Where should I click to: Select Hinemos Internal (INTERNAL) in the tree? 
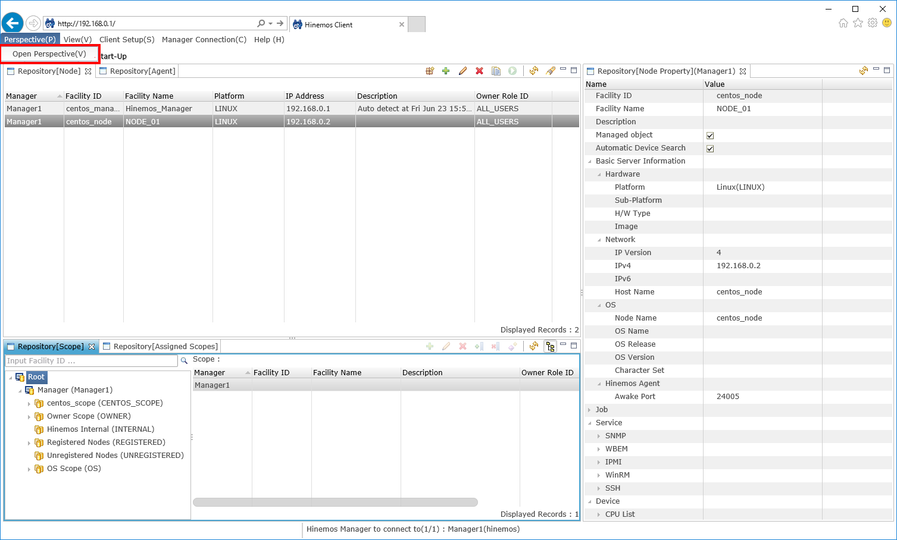[x=101, y=429]
